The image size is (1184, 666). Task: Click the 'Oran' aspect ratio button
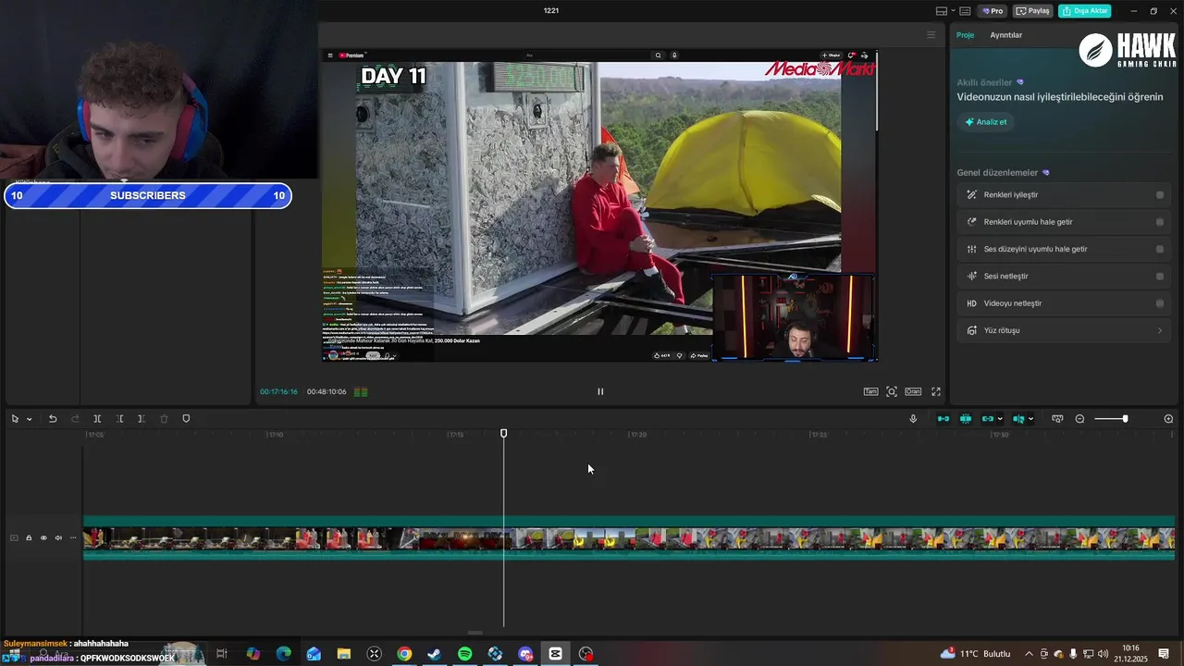point(913,392)
